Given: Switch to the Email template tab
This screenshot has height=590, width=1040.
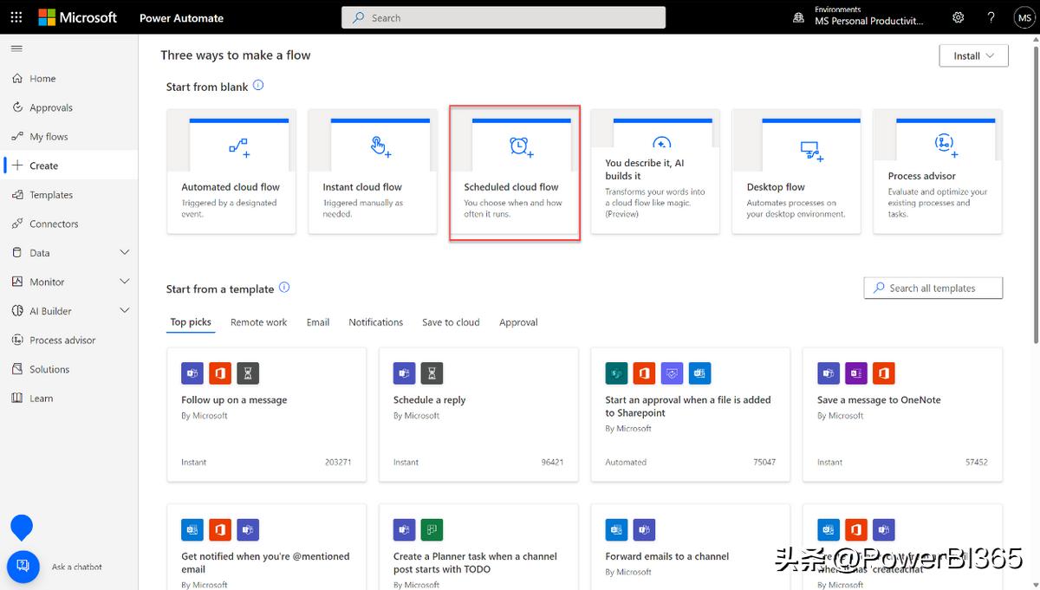Looking at the screenshot, I should coord(317,321).
